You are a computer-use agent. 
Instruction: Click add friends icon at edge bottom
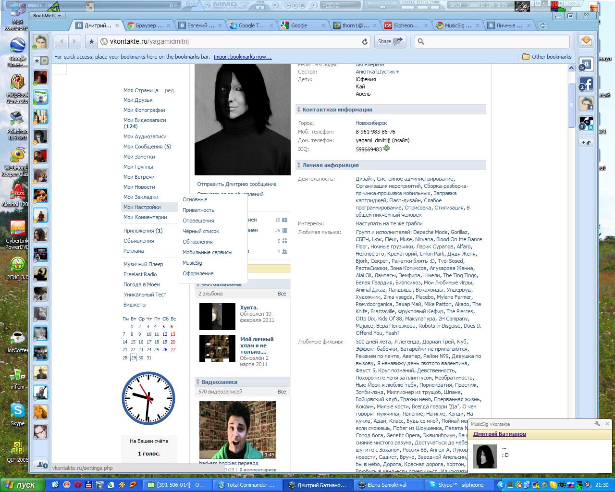click(x=42, y=465)
